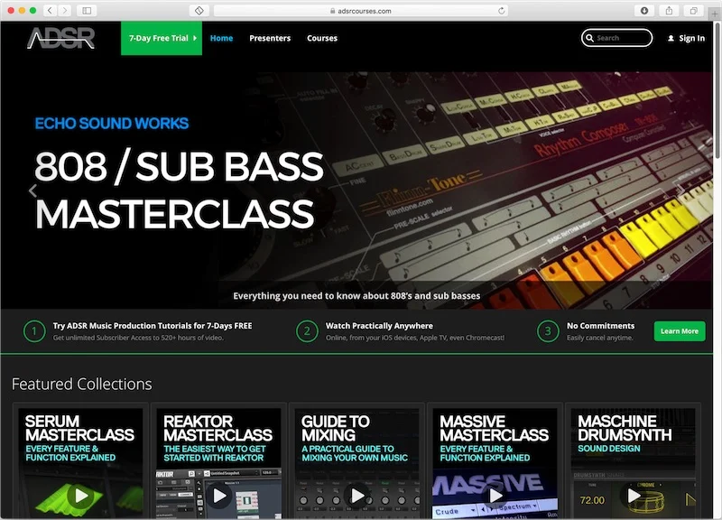Image resolution: width=722 pixels, height=520 pixels.
Task: Click the Sign In link
Action: coord(691,38)
